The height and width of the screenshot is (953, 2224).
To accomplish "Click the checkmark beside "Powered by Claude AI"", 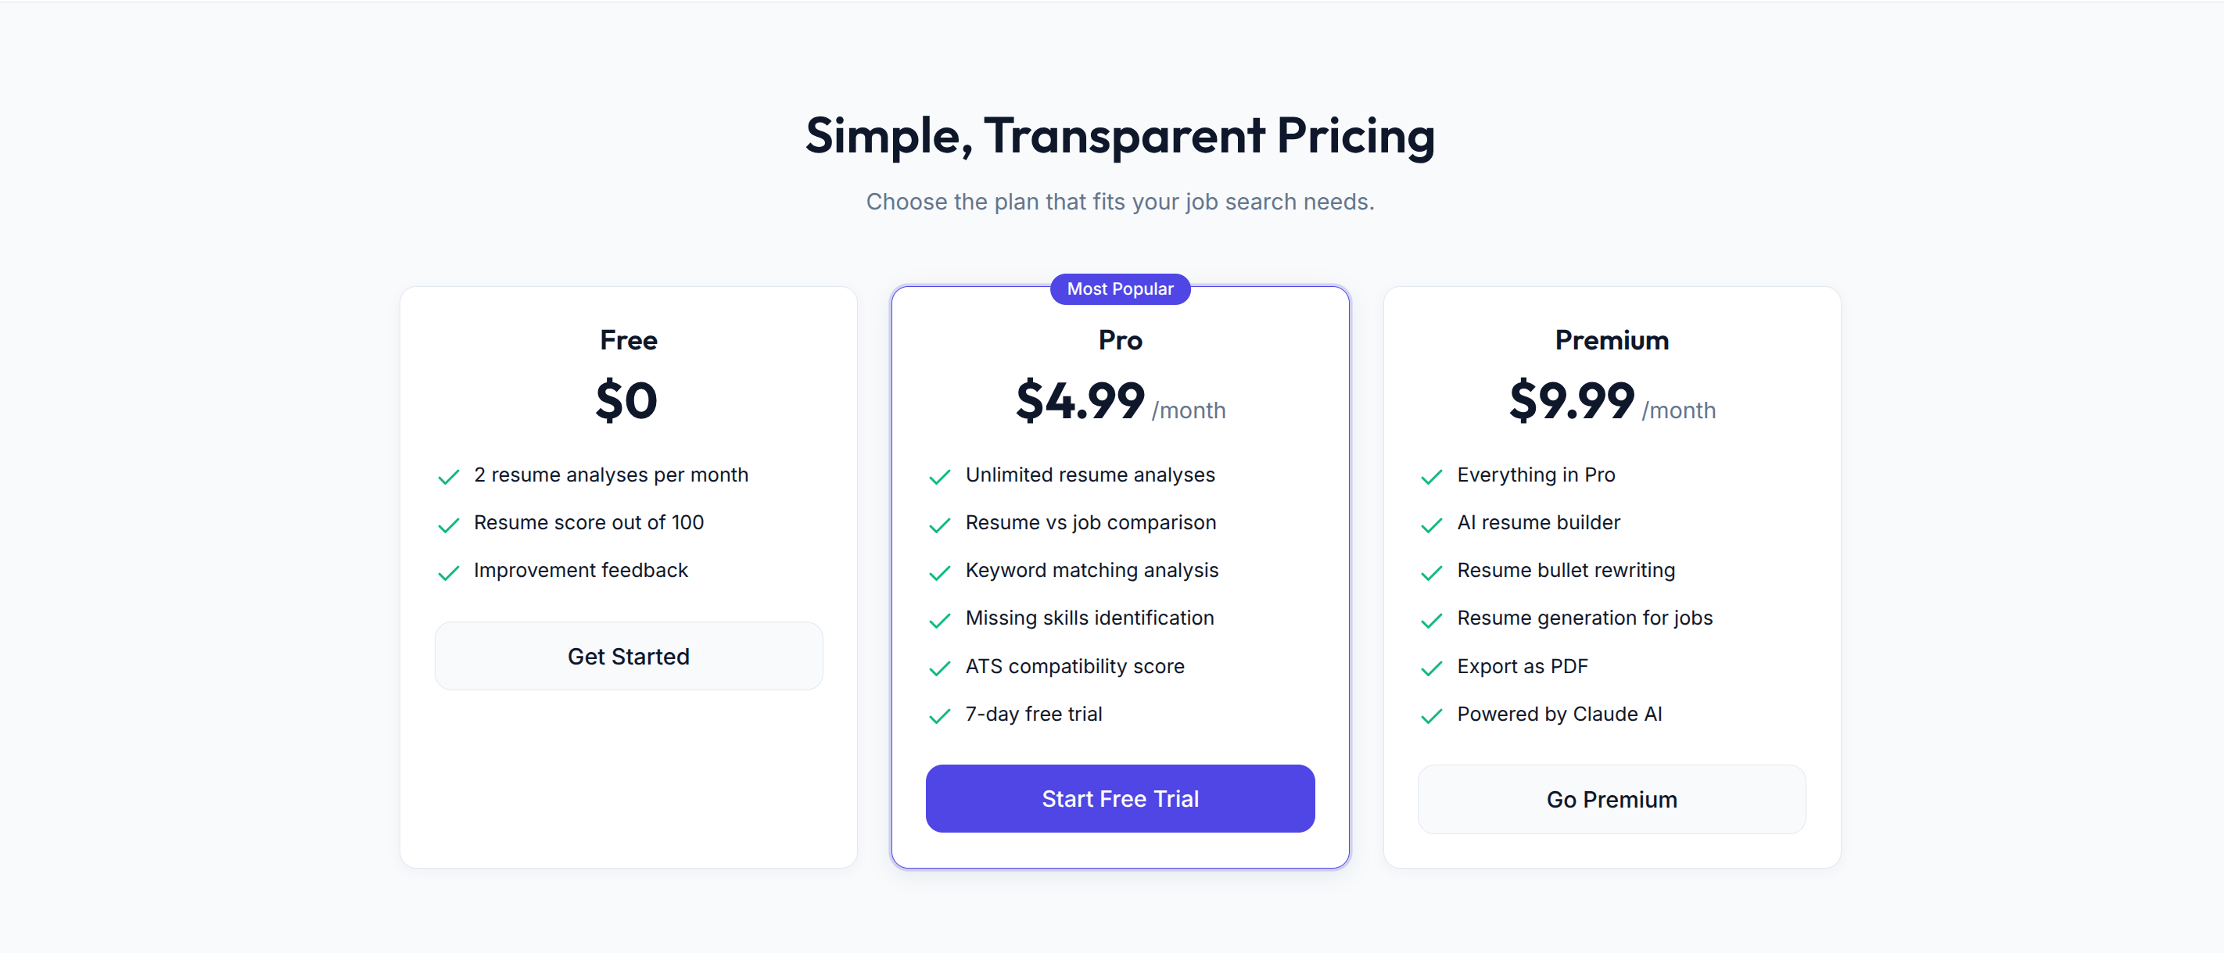I will [x=1431, y=716].
